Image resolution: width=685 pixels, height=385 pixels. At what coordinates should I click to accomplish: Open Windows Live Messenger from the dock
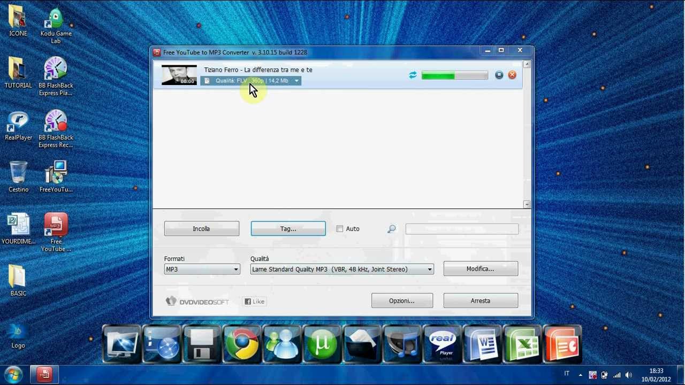[282, 344]
